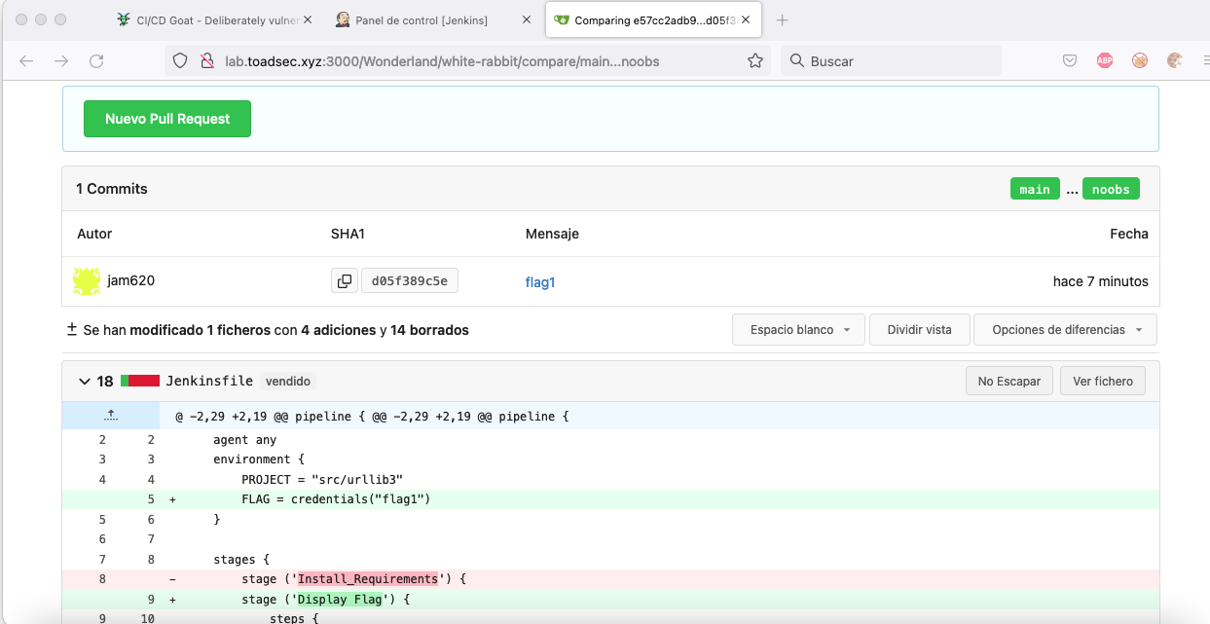Click the Fecha column header
This screenshot has height=624, width=1210.
click(x=1129, y=234)
